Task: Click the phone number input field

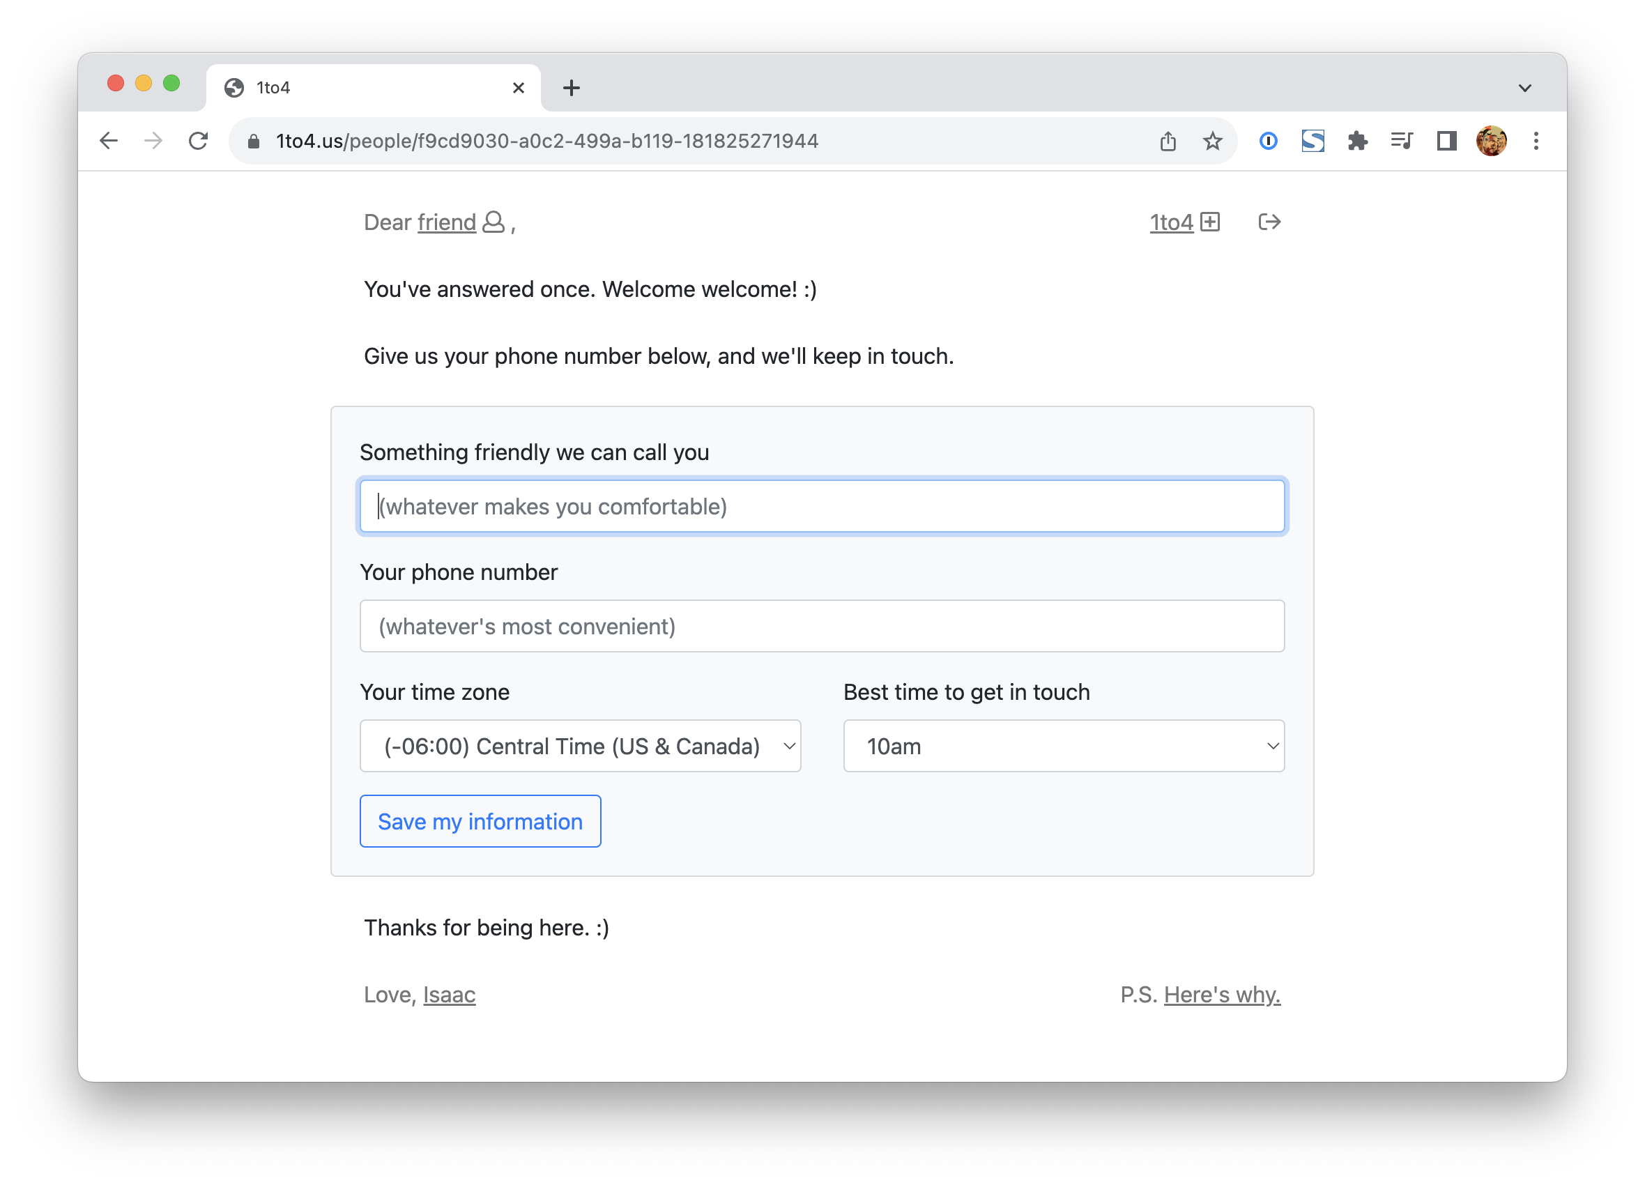Action: pos(822,626)
